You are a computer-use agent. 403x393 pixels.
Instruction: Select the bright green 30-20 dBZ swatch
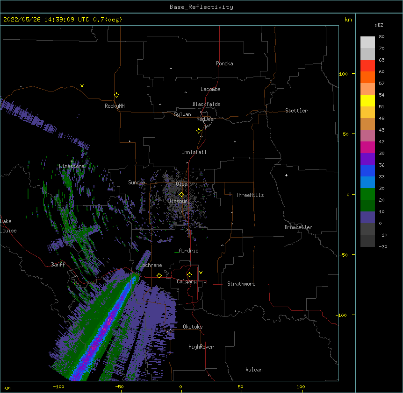pyautogui.click(x=367, y=194)
